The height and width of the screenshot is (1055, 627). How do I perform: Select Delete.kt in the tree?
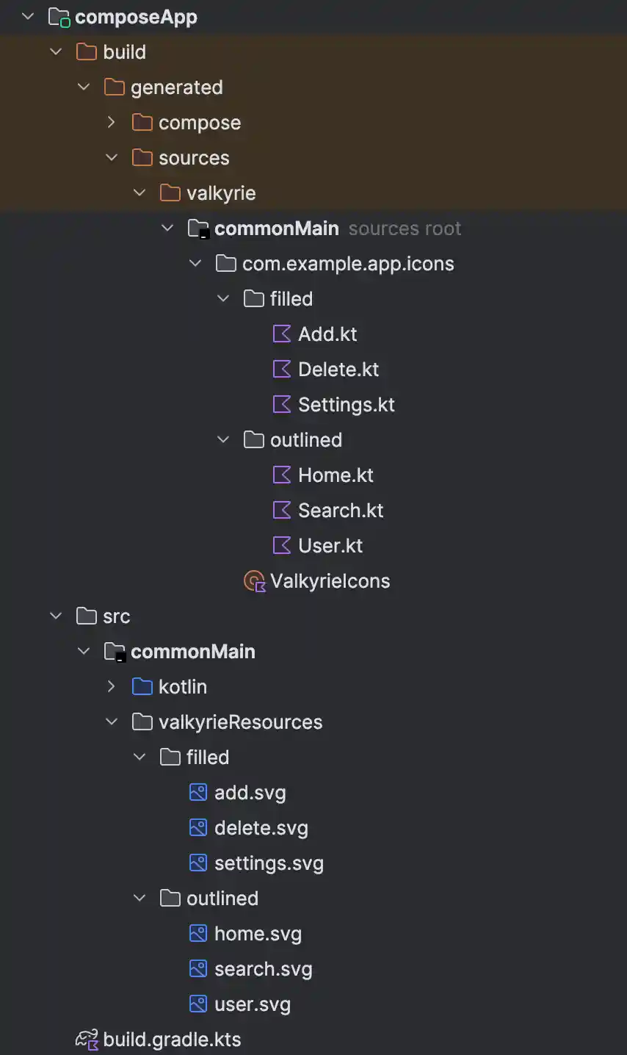(x=338, y=370)
